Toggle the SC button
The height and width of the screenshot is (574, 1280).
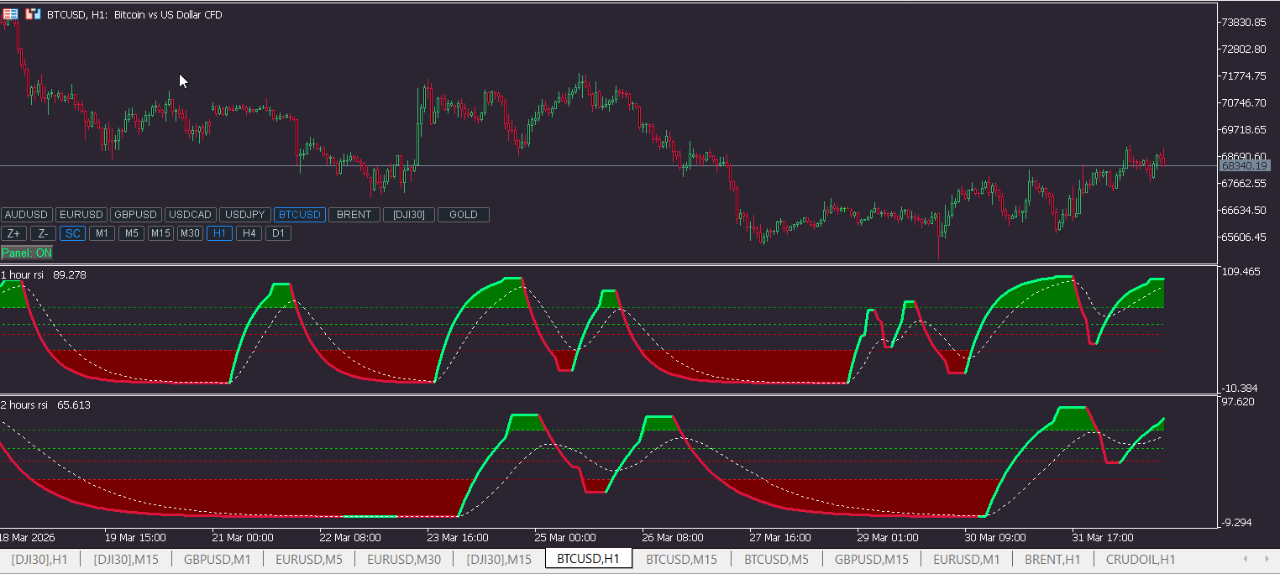73,233
